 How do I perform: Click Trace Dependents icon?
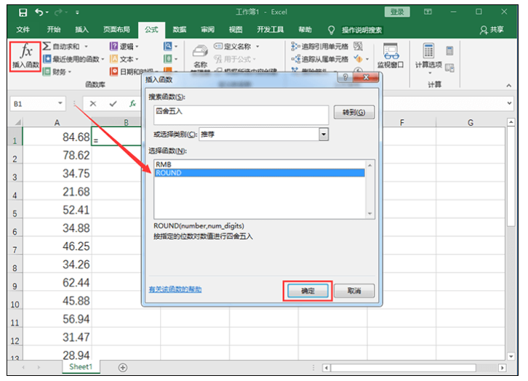pyautogui.click(x=295, y=59)
